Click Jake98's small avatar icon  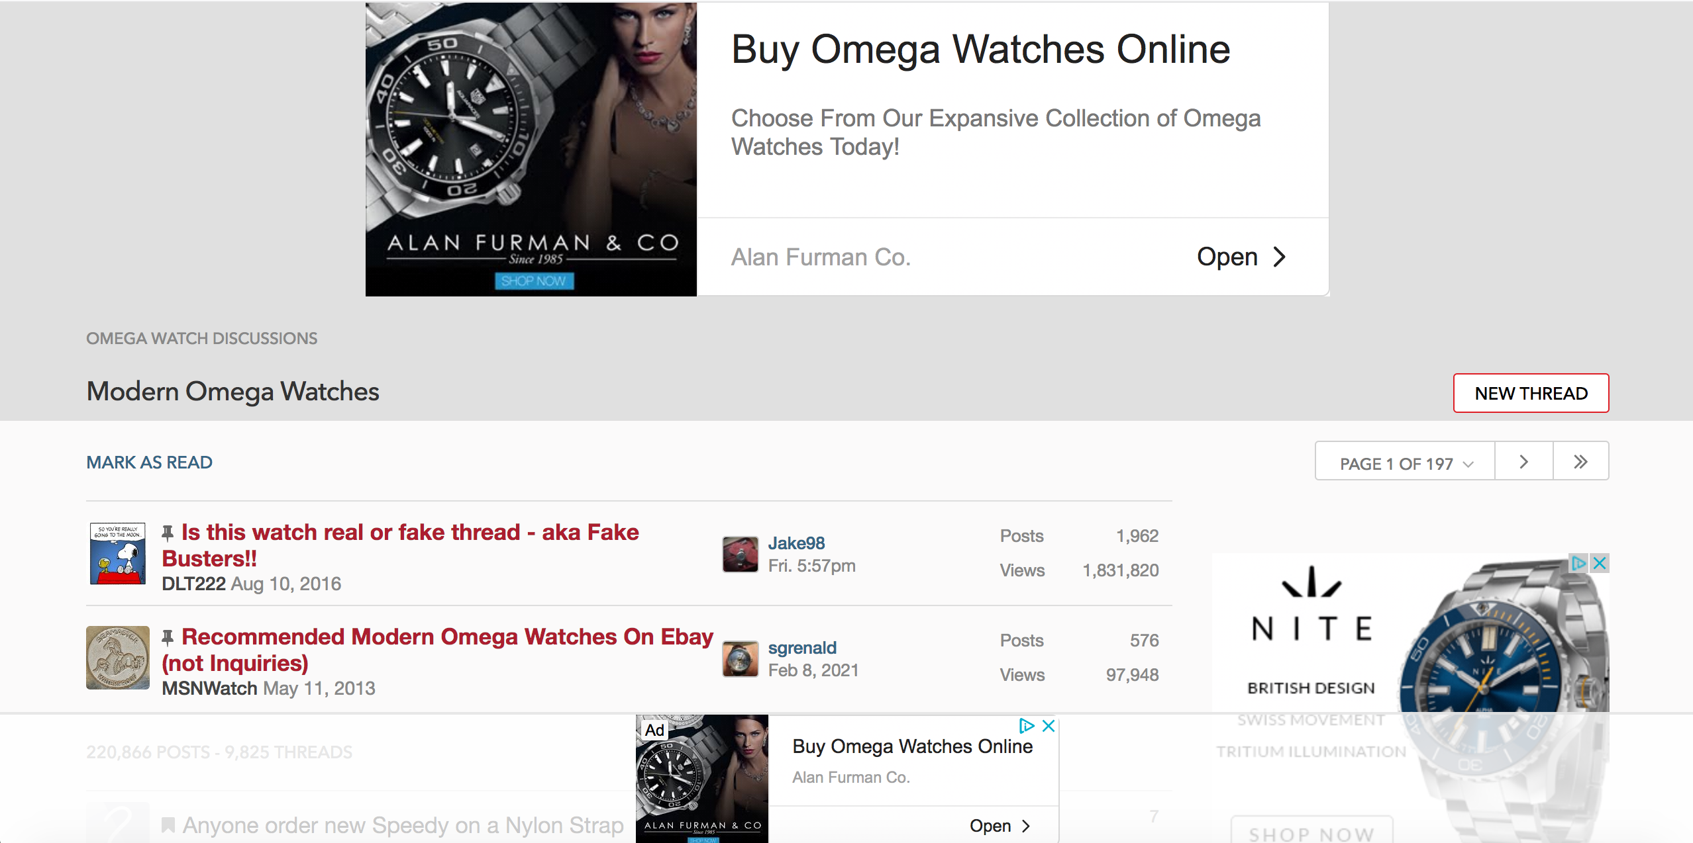point(740,554)
